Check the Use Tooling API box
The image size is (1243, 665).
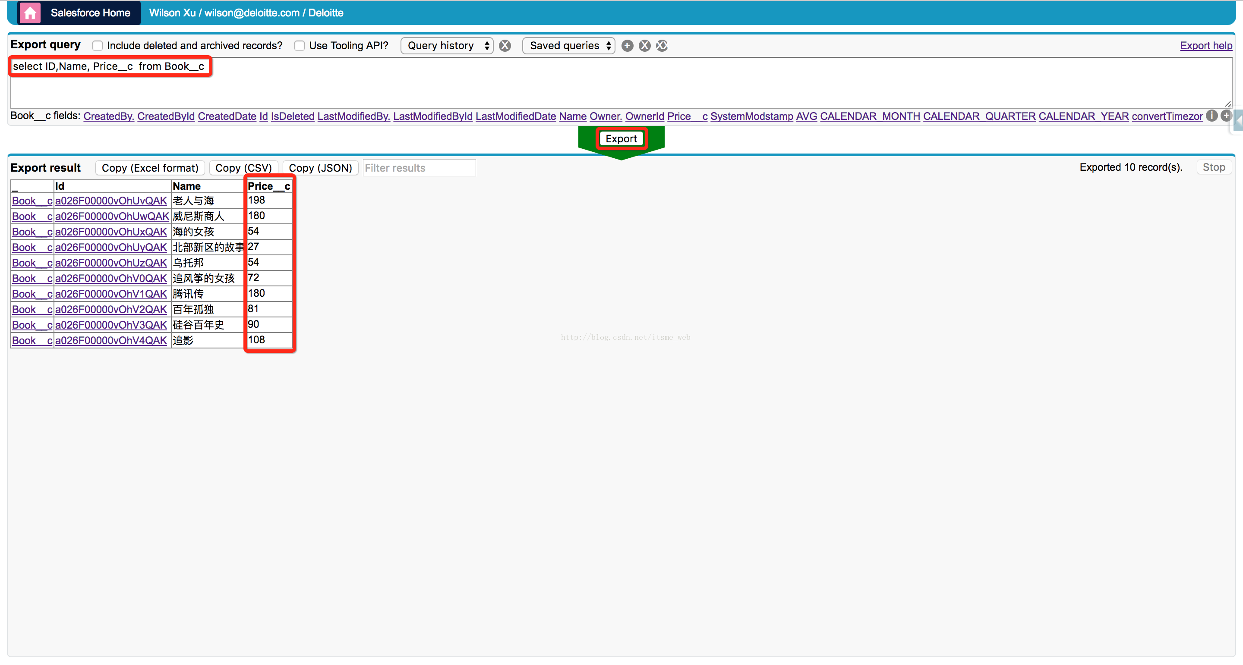click(300, 46)
